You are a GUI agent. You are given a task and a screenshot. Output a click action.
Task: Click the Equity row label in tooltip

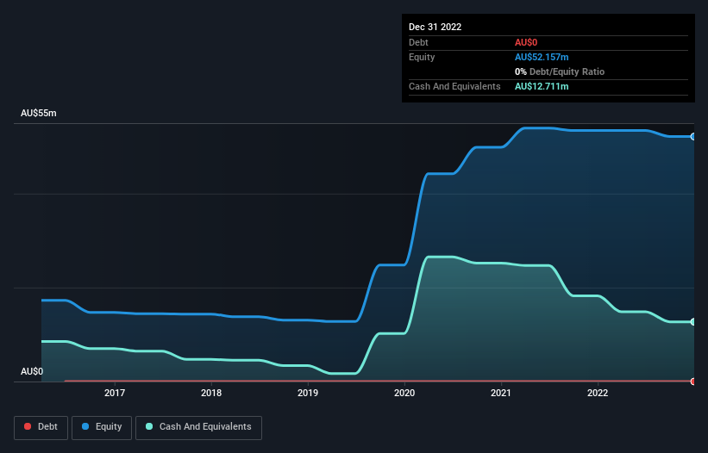422,57
